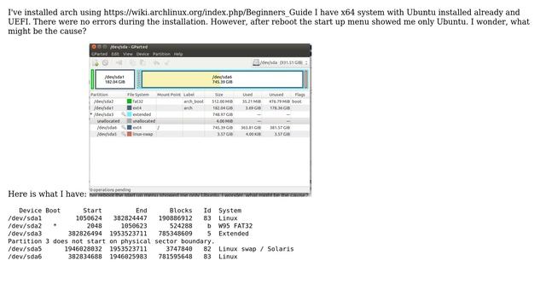Open the /dev/sda device selector dropdown
Viewport: 546px width, 307px height.
[x=281, y=62]
